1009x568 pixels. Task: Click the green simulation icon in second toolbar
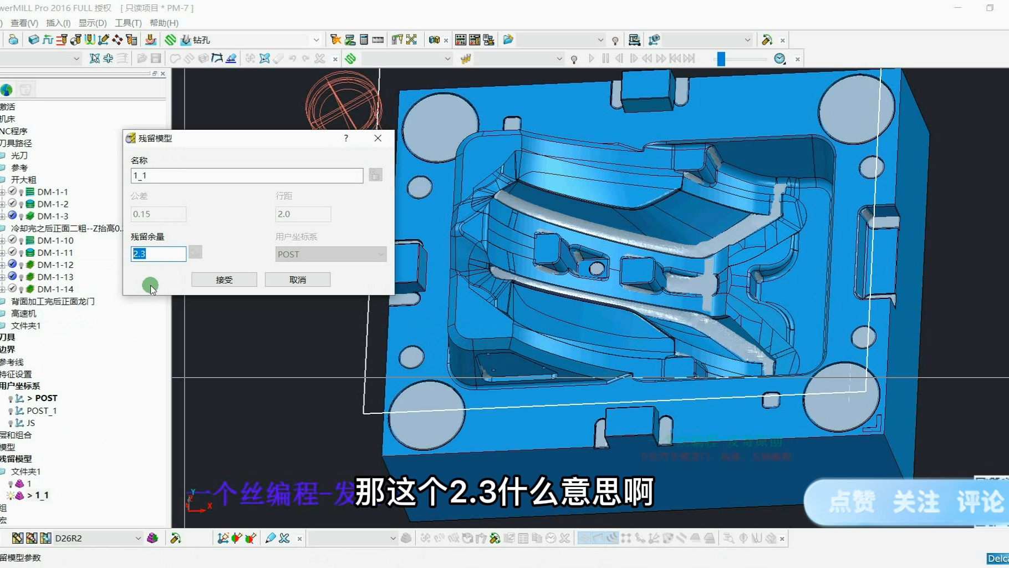(x=350, y=58)
